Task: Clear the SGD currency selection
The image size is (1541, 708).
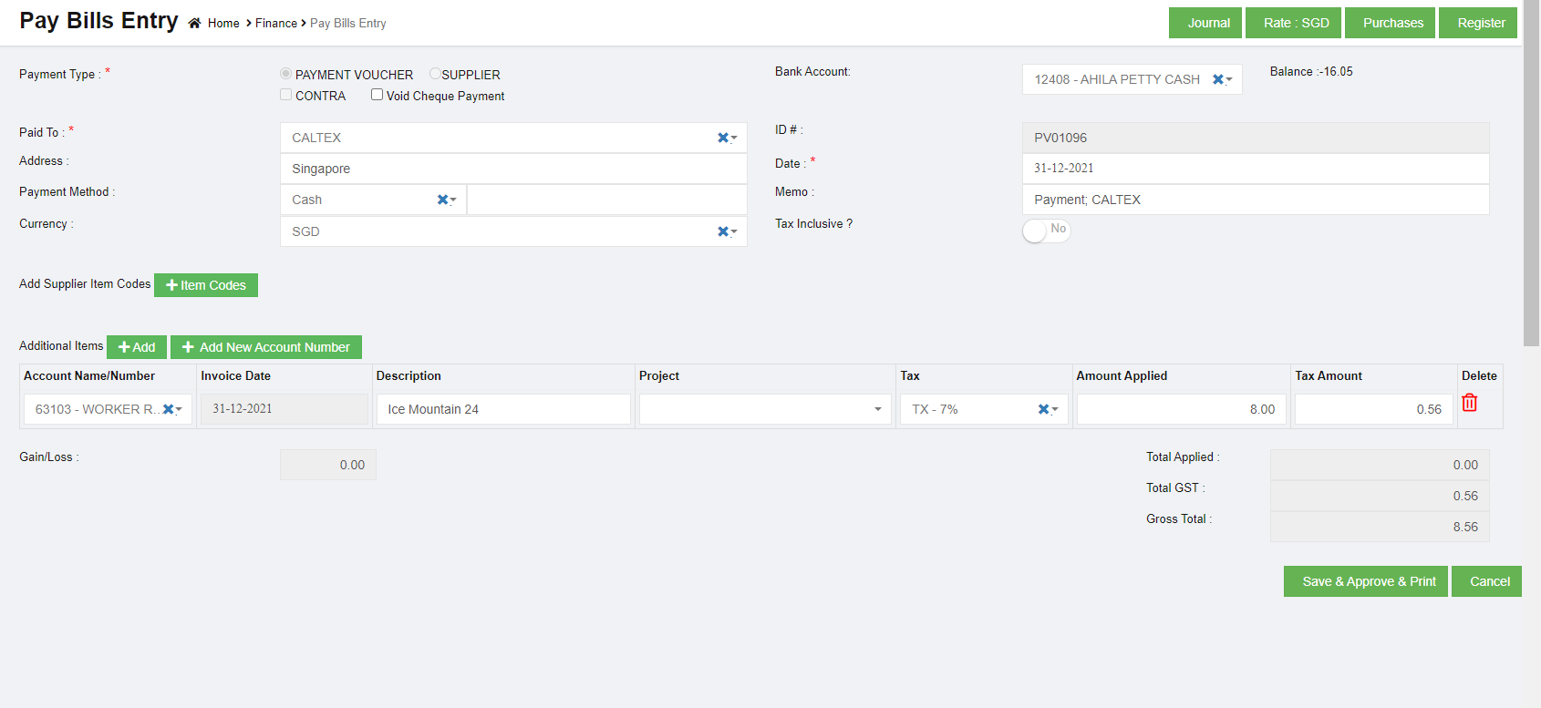Action: coord(722,231)
